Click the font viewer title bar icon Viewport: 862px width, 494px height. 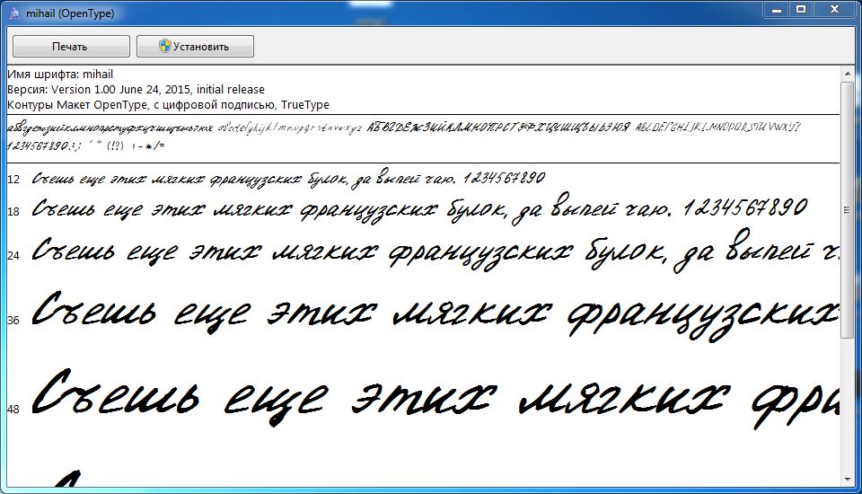coord(13,13)
